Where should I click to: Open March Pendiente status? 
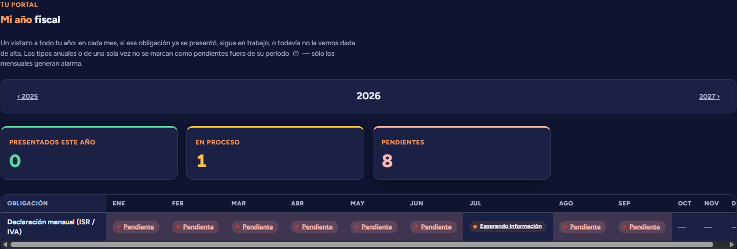point(255,227)
